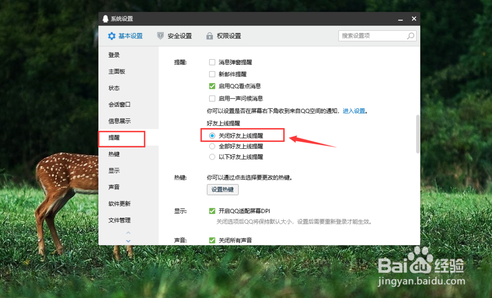Select 声音 in the sidebar
The width and height of the screenshot is (492, 298).
(x=128, y=187)
